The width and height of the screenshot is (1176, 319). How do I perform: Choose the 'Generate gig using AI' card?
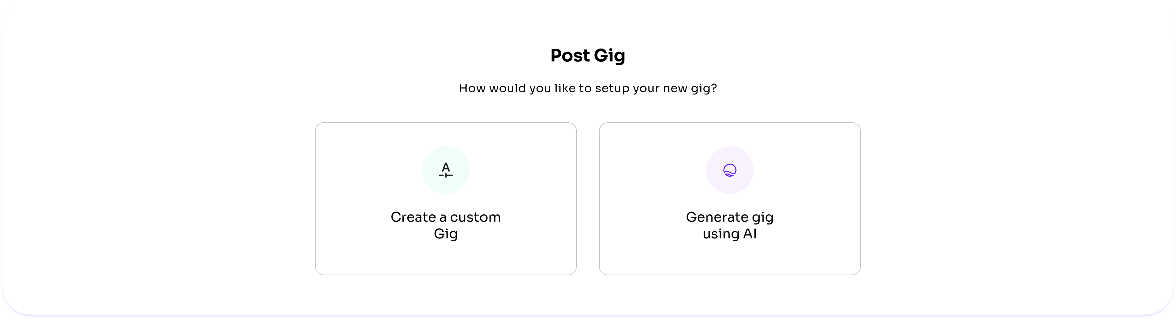pyautogui.click(x=729, y=199)
